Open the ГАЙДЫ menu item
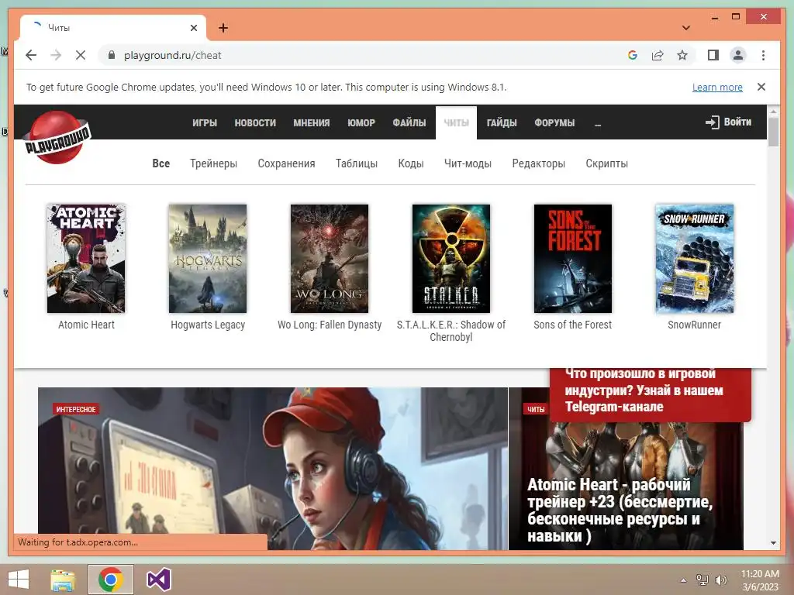This screenshot has height=595, width=794. click(x=502, y=123)
